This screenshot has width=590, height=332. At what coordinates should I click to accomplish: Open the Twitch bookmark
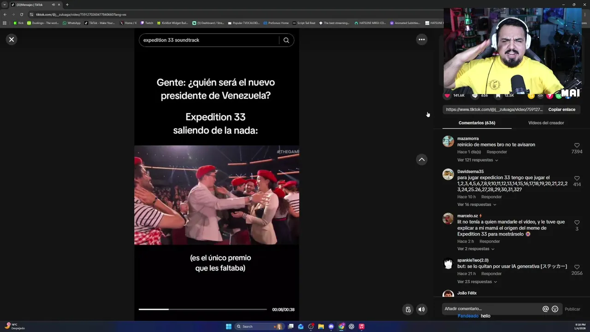point(147,23)
